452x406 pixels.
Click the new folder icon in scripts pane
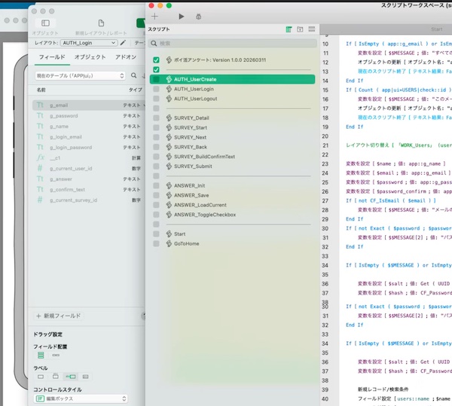(300, 29)
